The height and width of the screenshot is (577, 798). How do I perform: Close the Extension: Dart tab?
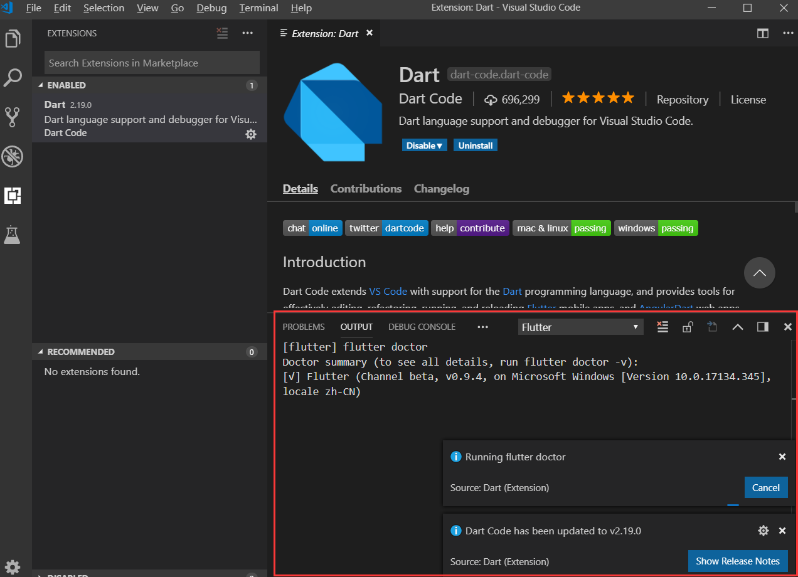[370, 33]
